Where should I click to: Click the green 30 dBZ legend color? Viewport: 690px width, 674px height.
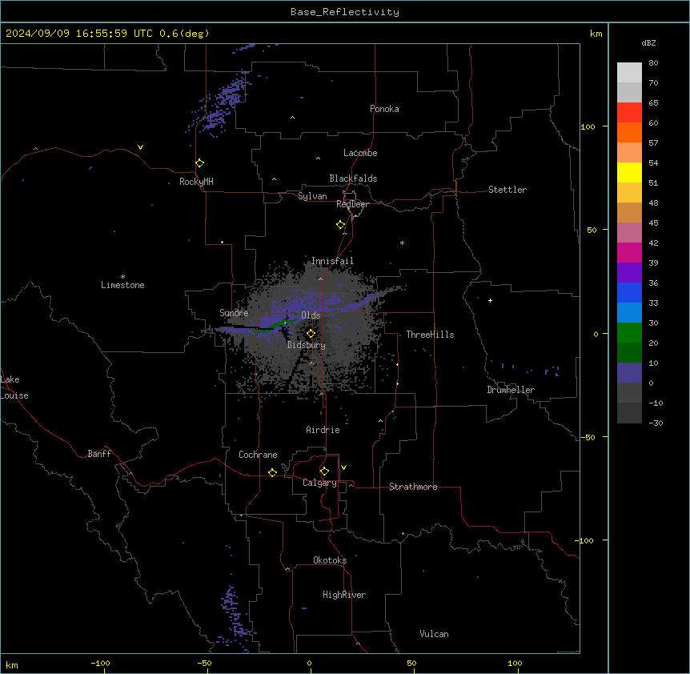[629, 333]
